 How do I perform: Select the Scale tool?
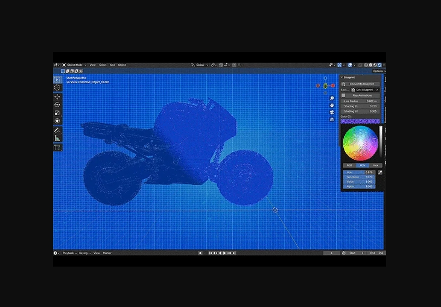[x=57, y=112]
